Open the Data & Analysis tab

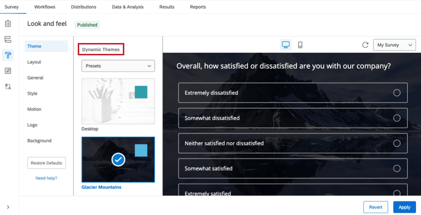pyautogui.click(x=128, y=7)
